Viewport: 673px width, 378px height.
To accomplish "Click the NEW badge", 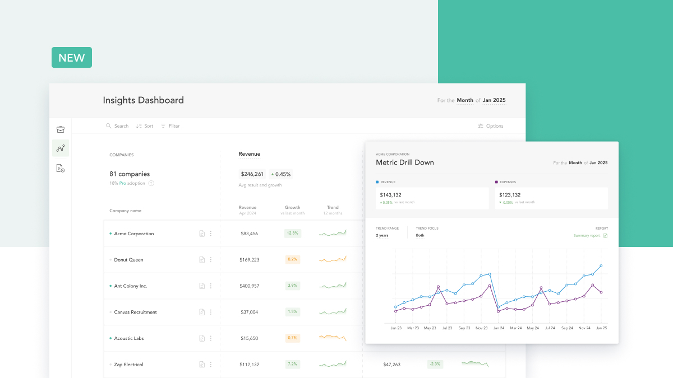I will pyautogui.click(x=72, y=58).
